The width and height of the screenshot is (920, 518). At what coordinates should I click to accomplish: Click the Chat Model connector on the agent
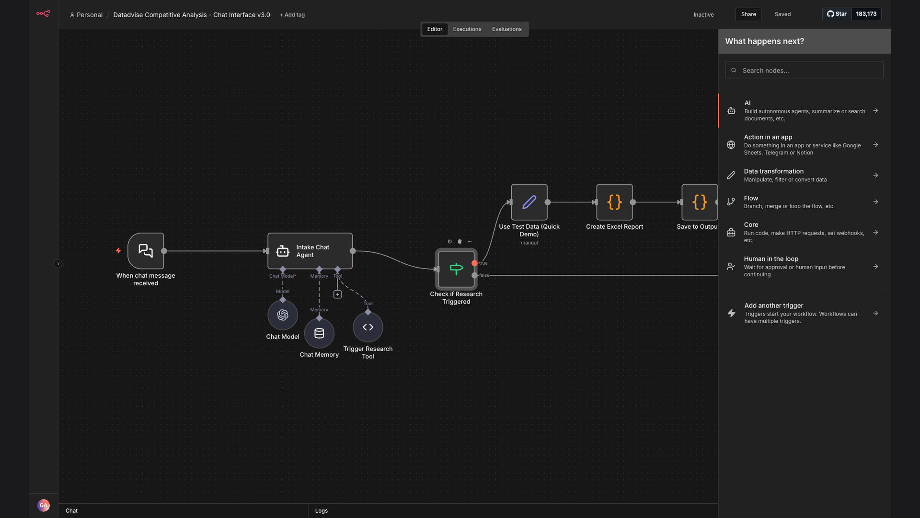coord(283,269)
